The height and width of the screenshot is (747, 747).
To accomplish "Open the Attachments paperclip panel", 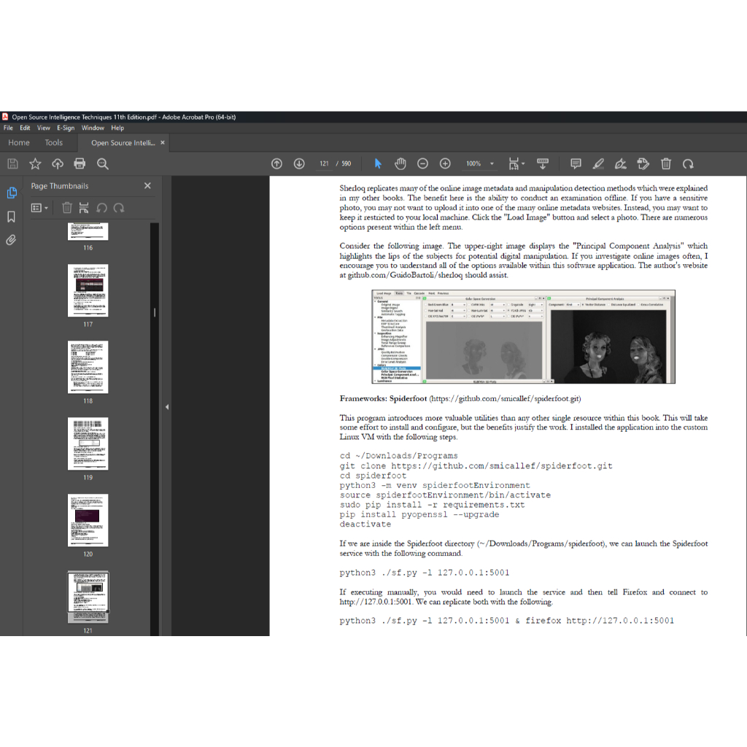I will point(11,240).
